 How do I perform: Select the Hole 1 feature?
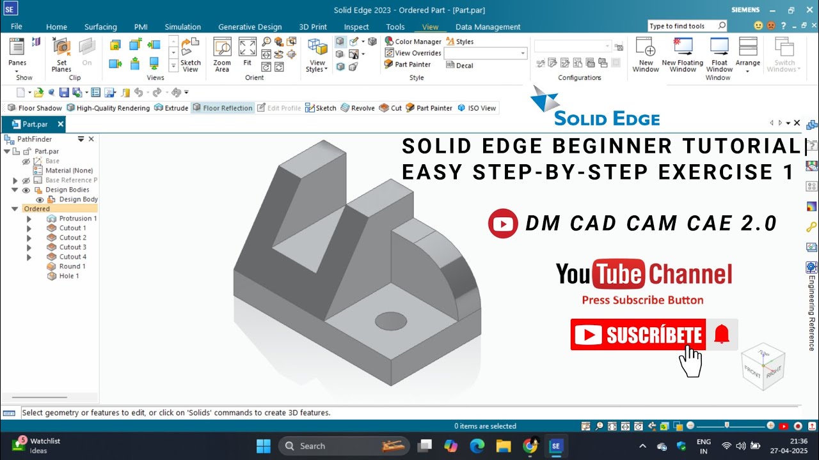pos(63,276)
